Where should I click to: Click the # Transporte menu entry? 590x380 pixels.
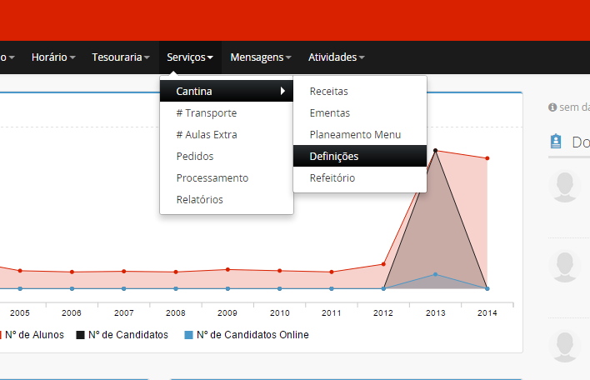pos(206,112)
